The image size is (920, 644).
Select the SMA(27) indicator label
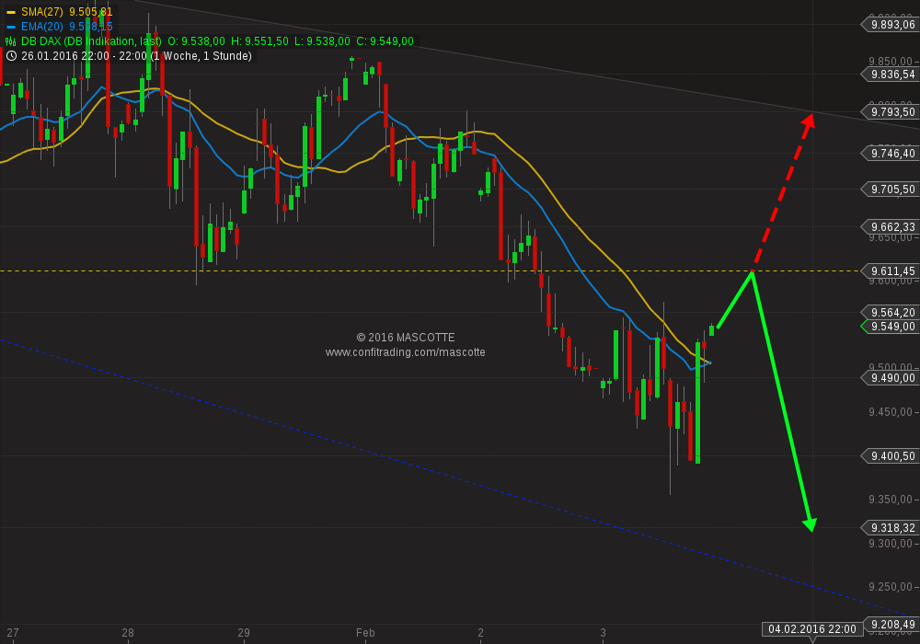[x=42, y=12]
